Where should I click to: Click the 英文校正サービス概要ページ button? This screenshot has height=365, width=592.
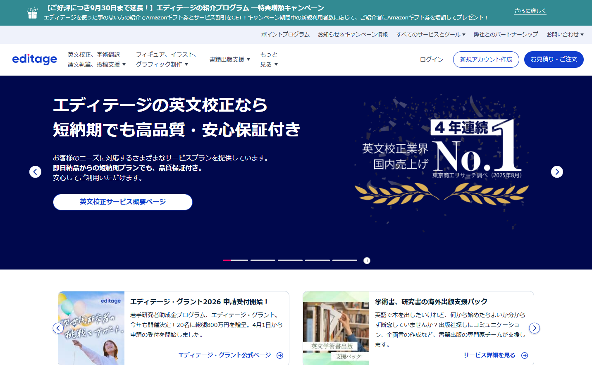tap(123, 202)
